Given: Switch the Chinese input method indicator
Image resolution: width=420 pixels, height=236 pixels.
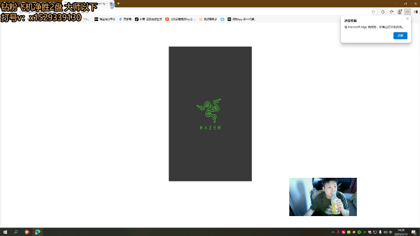Looking at the screenshot, I should click(391, 232).
